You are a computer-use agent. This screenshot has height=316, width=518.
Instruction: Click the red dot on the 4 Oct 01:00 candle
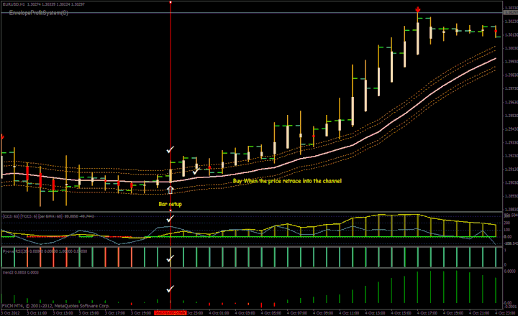click(x=209, y=167)
